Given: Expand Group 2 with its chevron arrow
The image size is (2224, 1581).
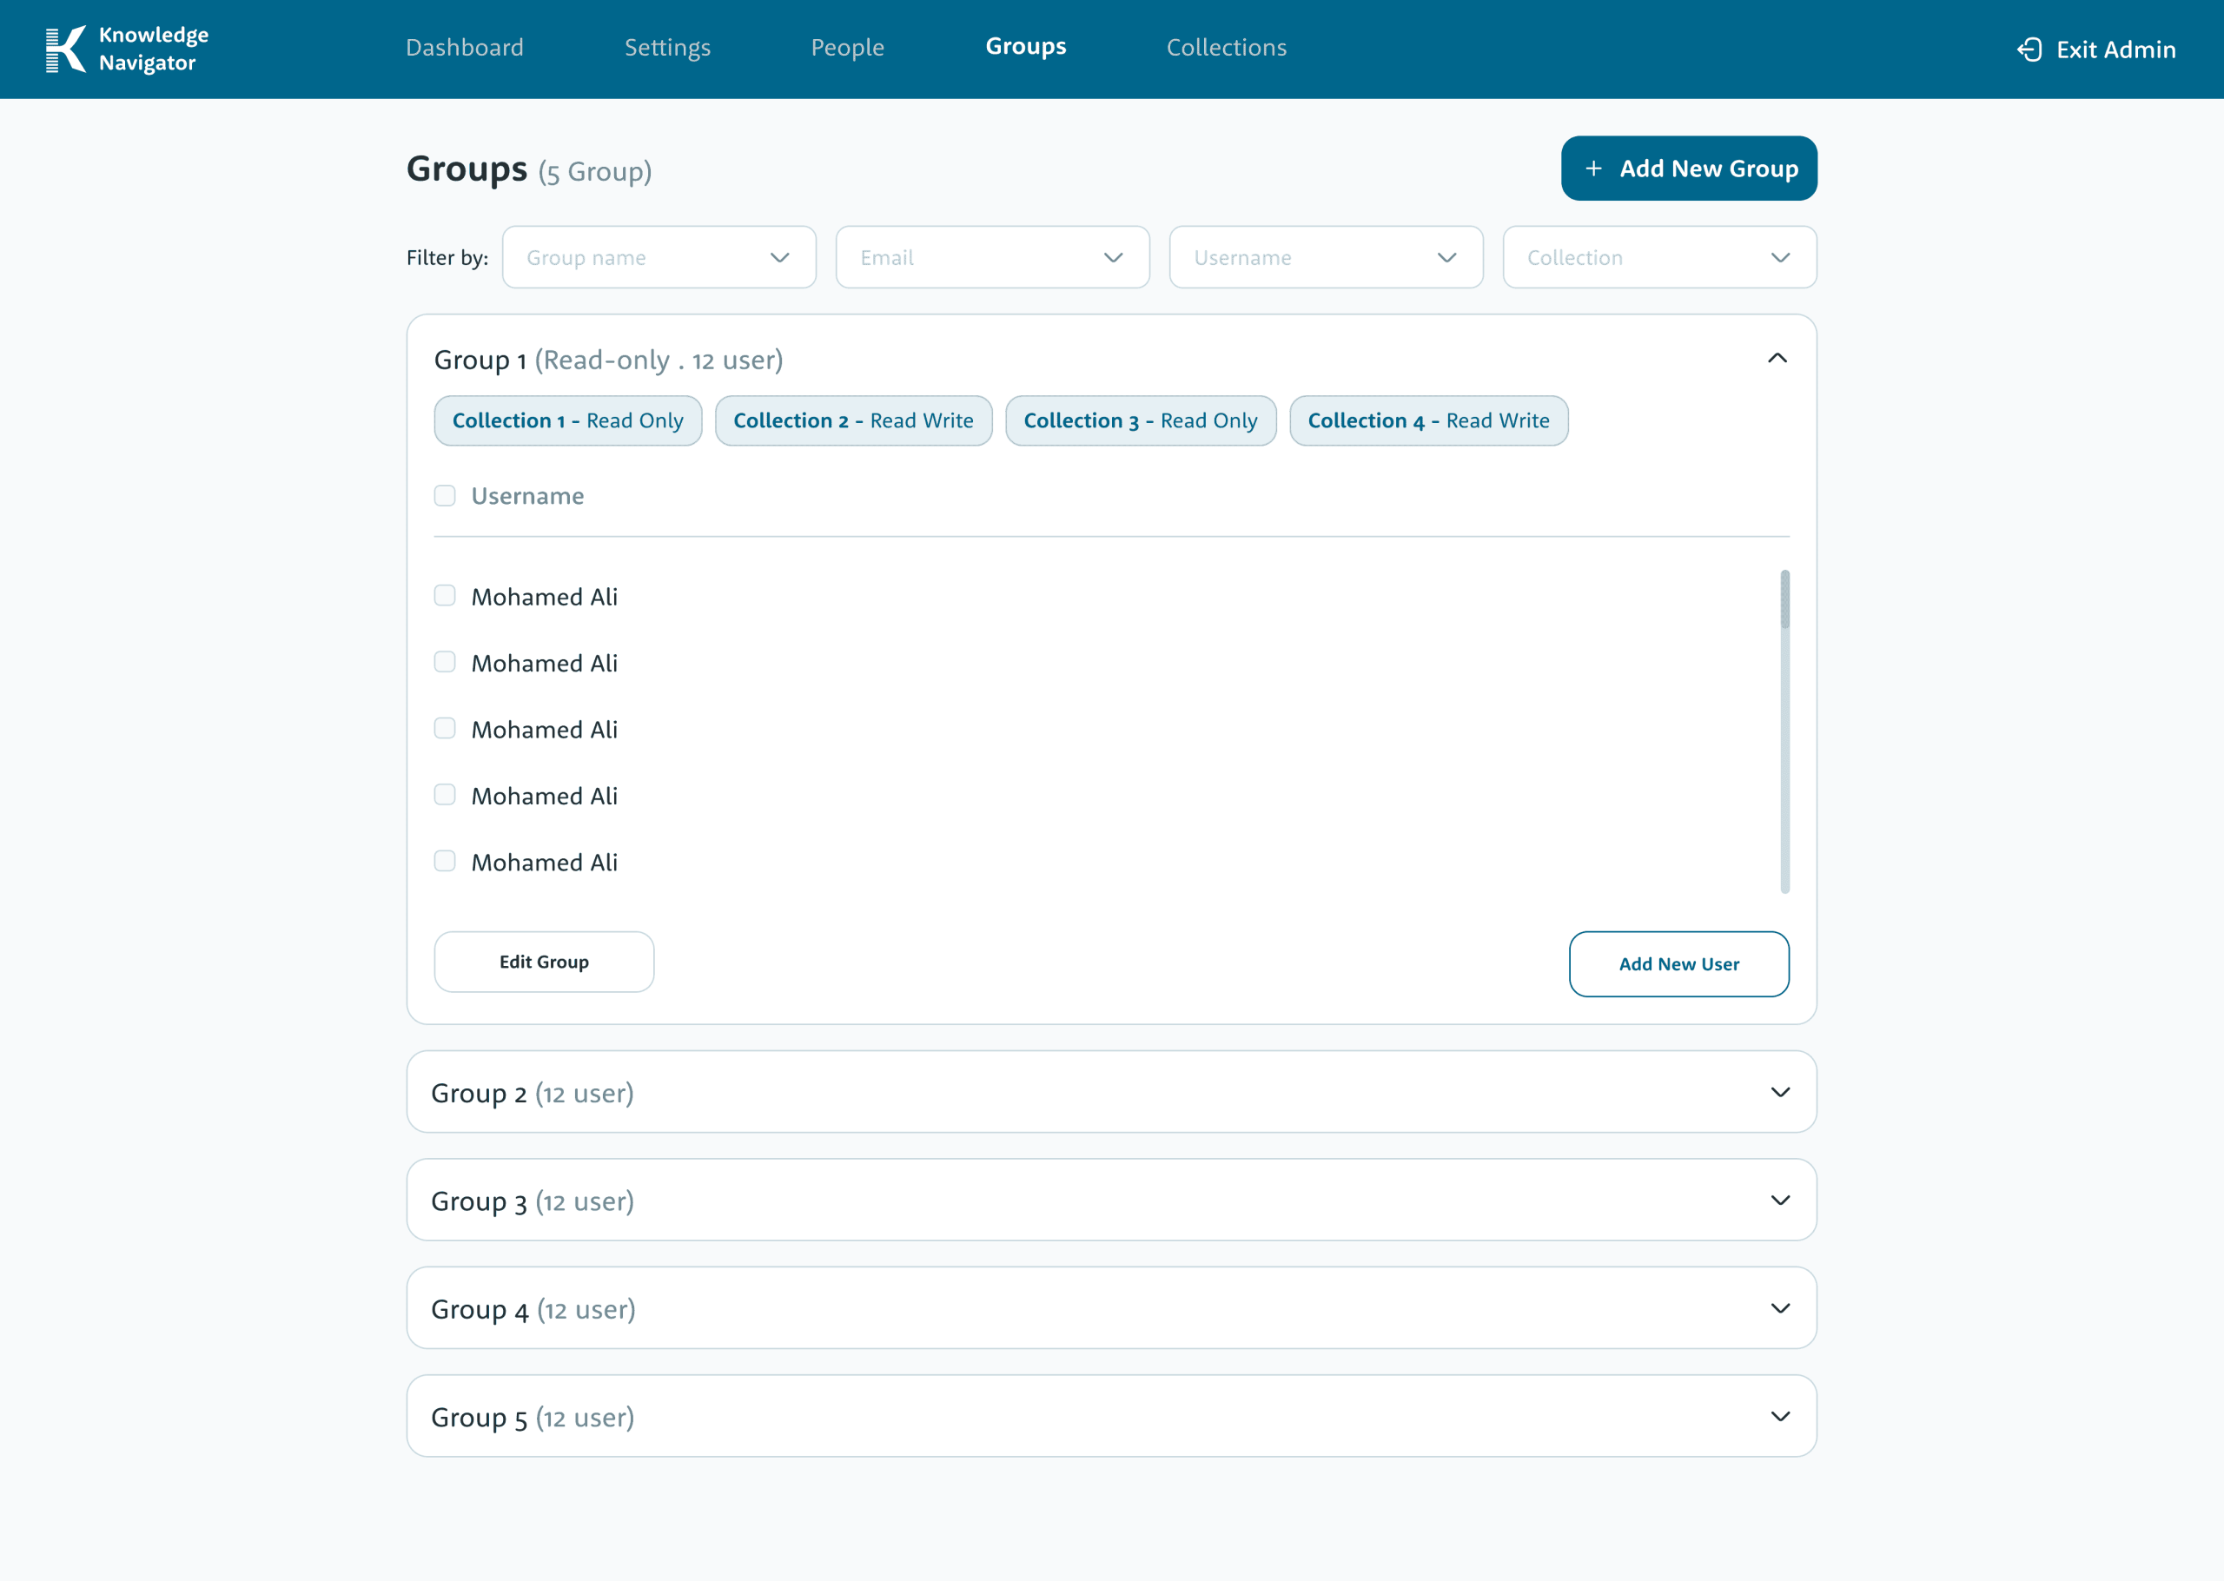Looking at the screenshot, I should coord(1779,1092).
